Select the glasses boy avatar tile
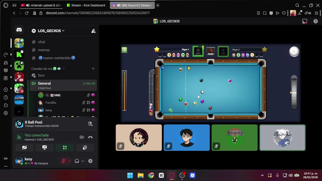Screen dimensions: 322x181 click(x=187, y=138)
